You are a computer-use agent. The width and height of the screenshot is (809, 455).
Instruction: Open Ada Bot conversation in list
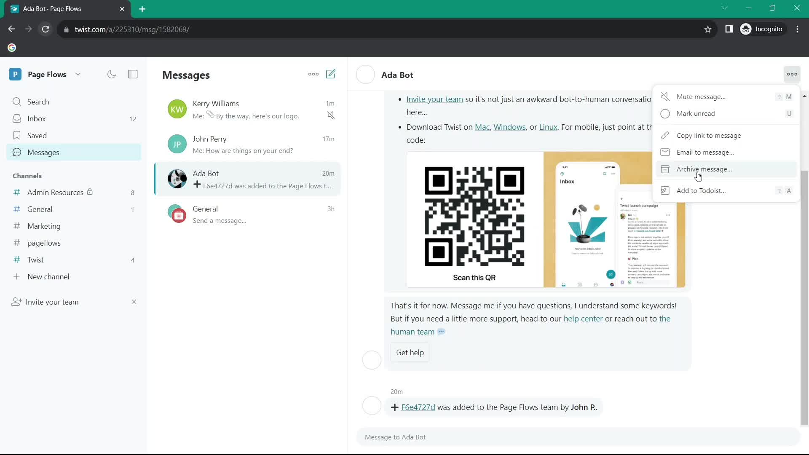(x=248, y=179)
